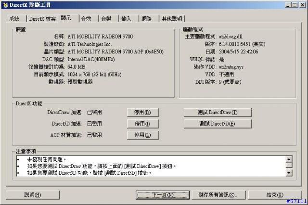Click the notes list scrollbar thumb
The height and width of the screenshot is (205, 308).
(x=289, y=165)
